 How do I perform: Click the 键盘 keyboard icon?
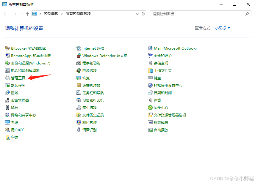tap(150, 78)
